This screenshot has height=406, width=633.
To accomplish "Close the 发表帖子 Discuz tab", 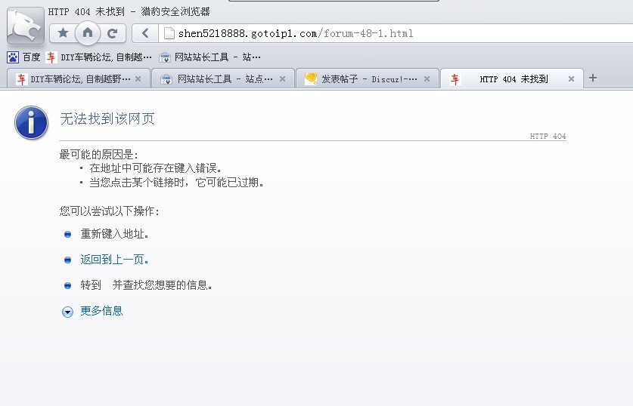I will 427,79.
